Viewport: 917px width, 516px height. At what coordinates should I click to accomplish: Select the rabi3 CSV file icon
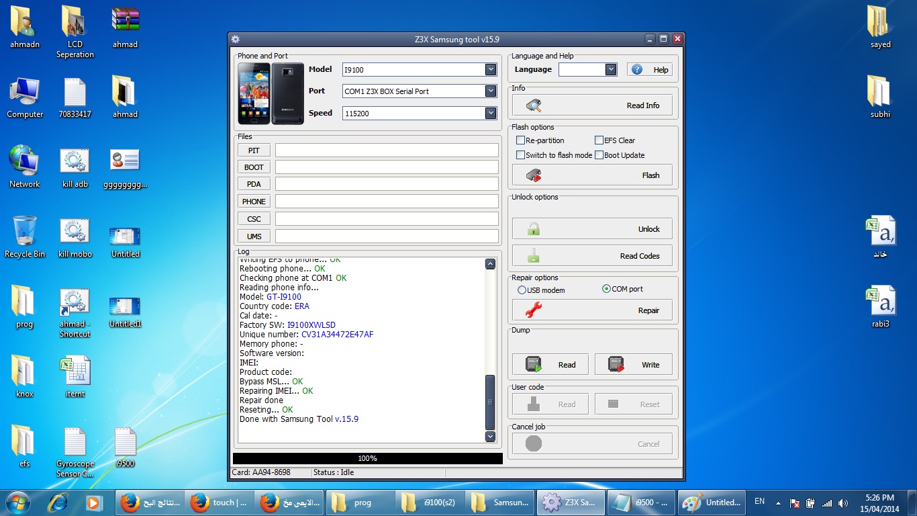(880, 306)
